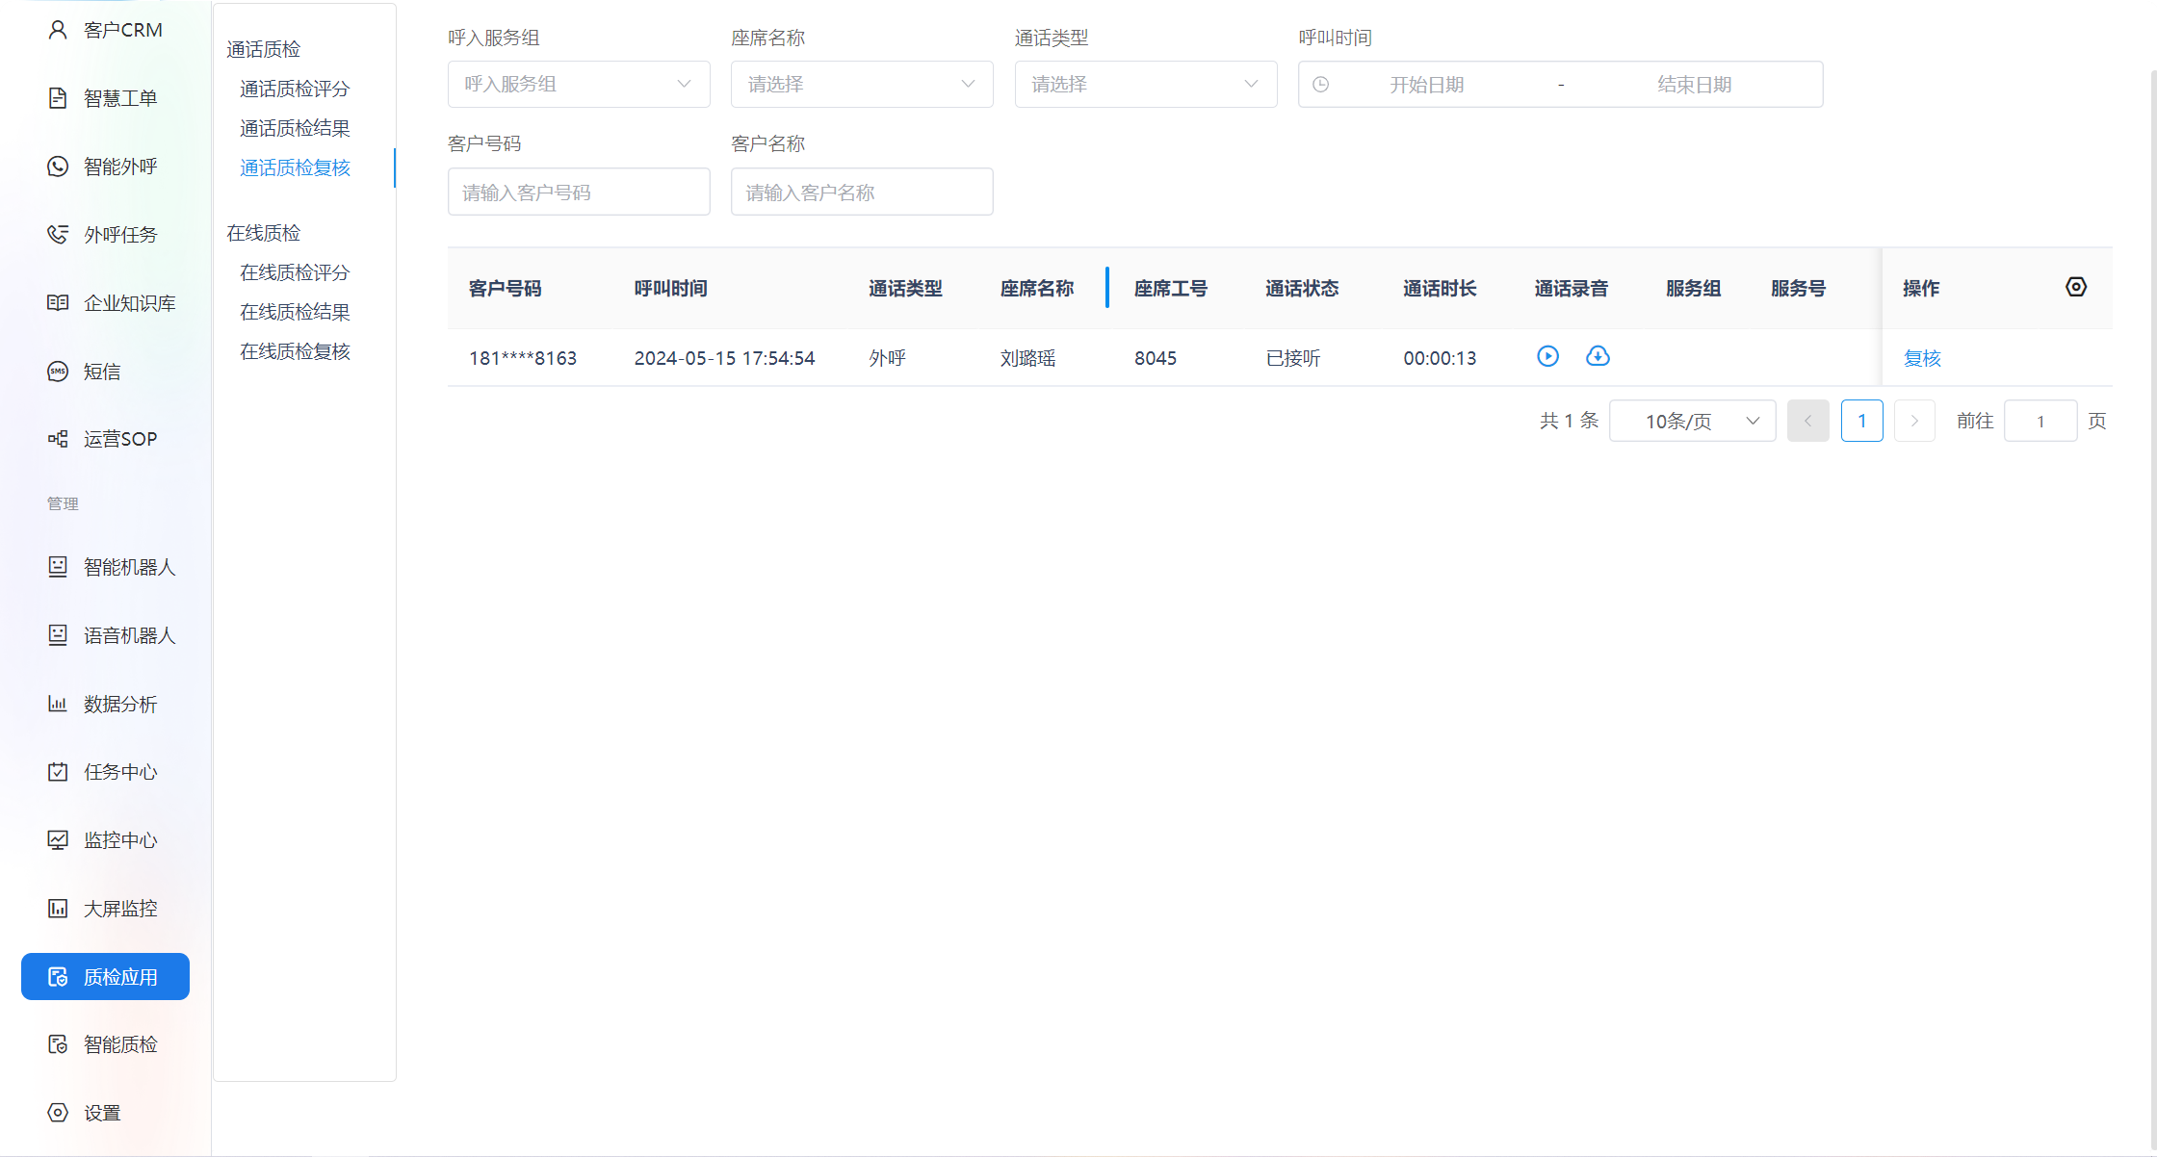This screenshot has height=1157, width=2157.
Task: Click the 00:00:13 duration cell
Action: tap(1440, 358)
